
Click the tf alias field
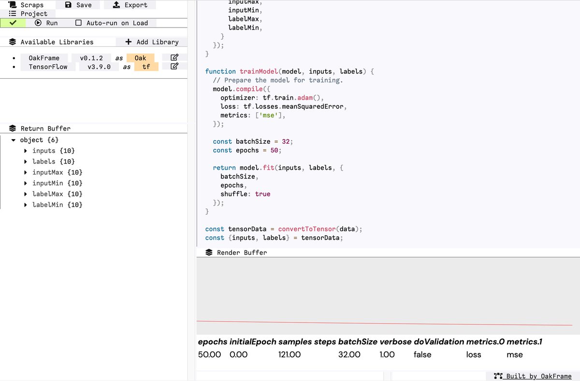tap(146, 67)
